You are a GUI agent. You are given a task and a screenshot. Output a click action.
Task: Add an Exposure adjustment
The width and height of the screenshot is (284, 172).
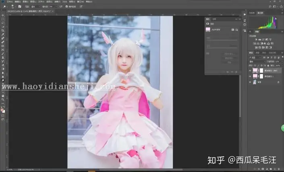267,40
